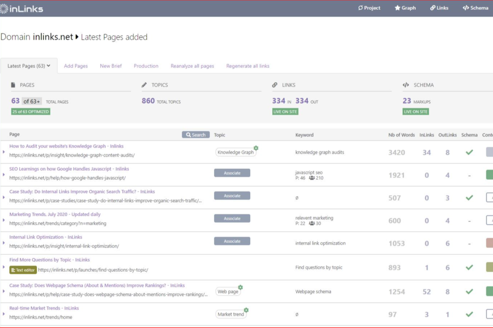Click Regenerate all links
The height and width of the screenshot is (328, 493).
coord(248,66)
